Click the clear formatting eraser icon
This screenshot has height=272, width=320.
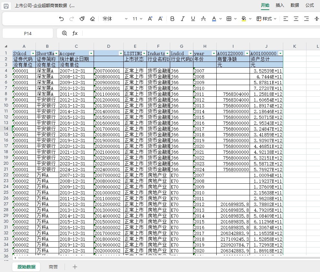tap(92, 19)
